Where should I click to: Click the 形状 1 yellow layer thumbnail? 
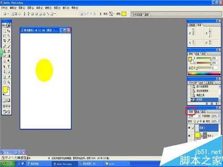[x=197, y=136]
